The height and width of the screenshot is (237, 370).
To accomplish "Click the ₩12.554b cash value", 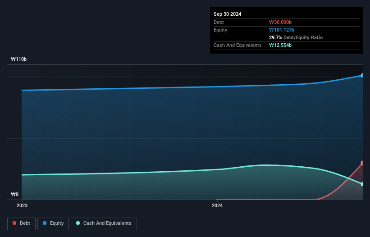I will point(280,45).
